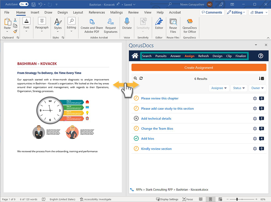Switch to the Insert tab
271x202 pixels.
(x=35, y=12)
